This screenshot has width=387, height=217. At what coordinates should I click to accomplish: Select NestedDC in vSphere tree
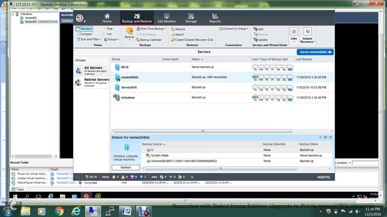coord(31,18)
